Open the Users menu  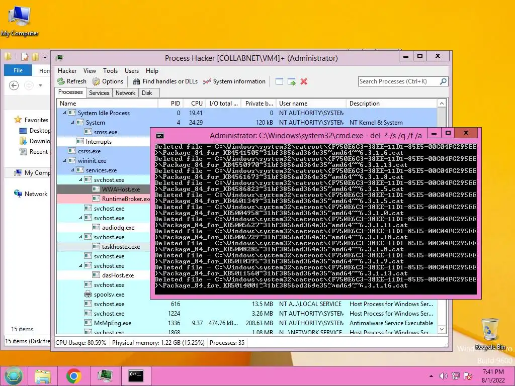[x=131, y=71]
